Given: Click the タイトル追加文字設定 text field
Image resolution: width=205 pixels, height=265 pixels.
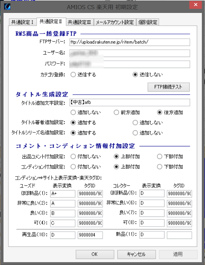Looking at the screenshot, I should pos(130,102).
